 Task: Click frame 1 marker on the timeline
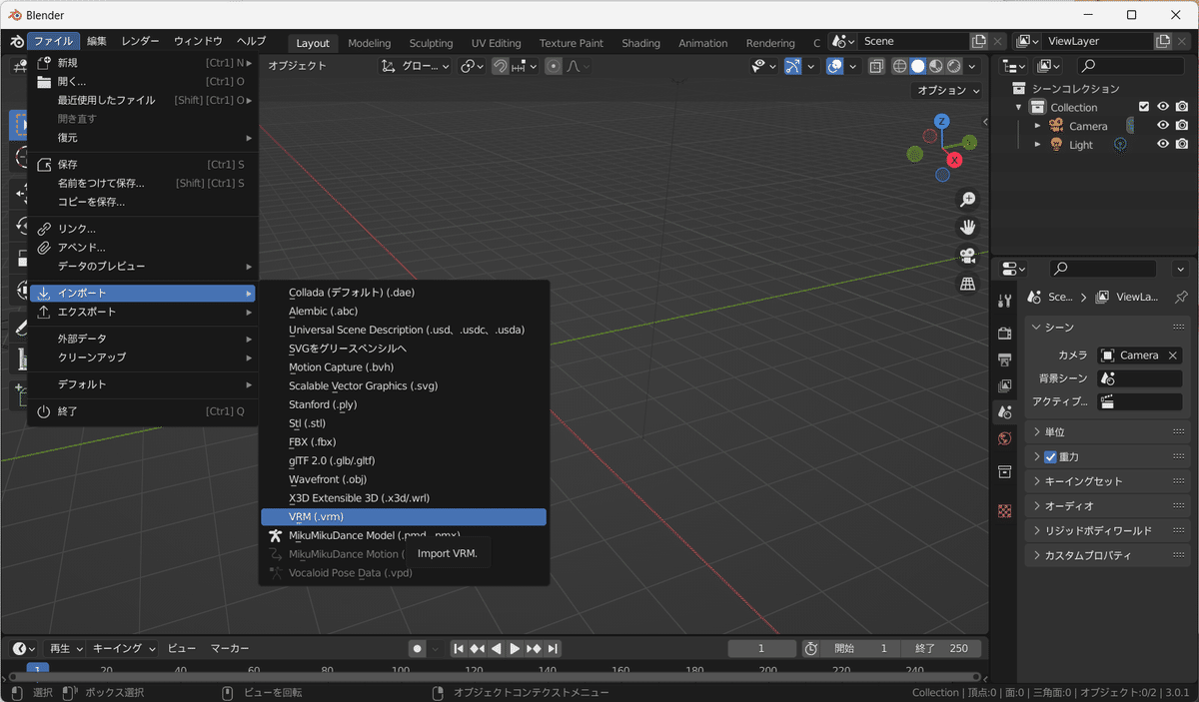(x=38, y=670)
